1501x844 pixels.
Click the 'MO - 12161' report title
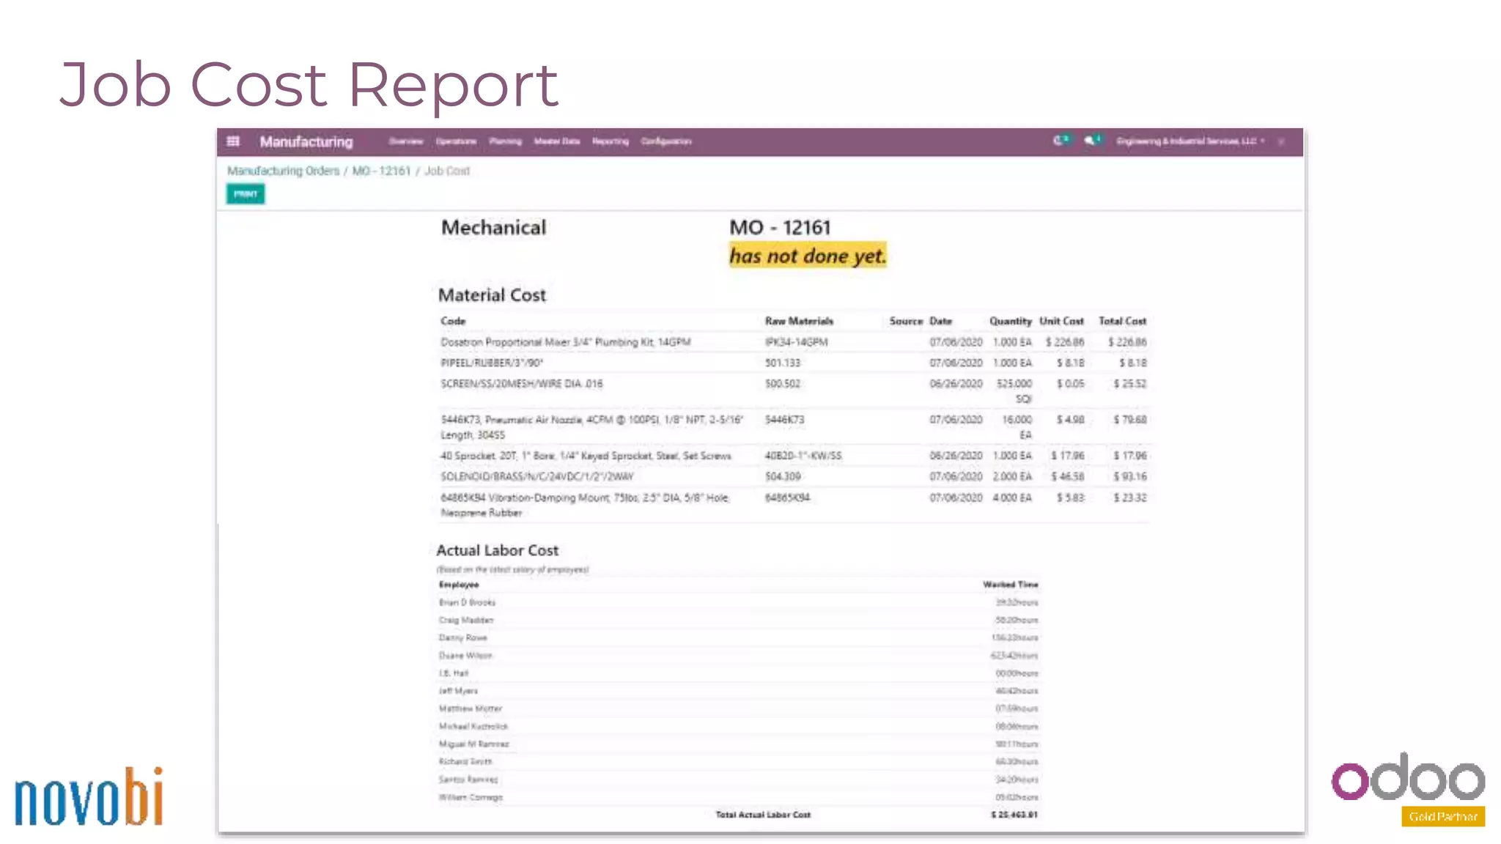pos(780,228)
